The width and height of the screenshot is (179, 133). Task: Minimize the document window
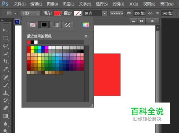click(134, 21)
